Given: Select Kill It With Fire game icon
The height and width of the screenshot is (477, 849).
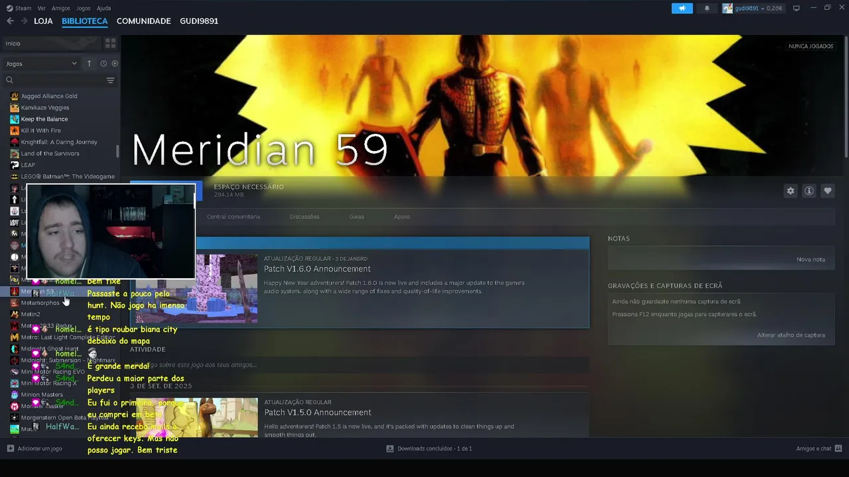Looking at the screenshot, I should pos(15,131).
